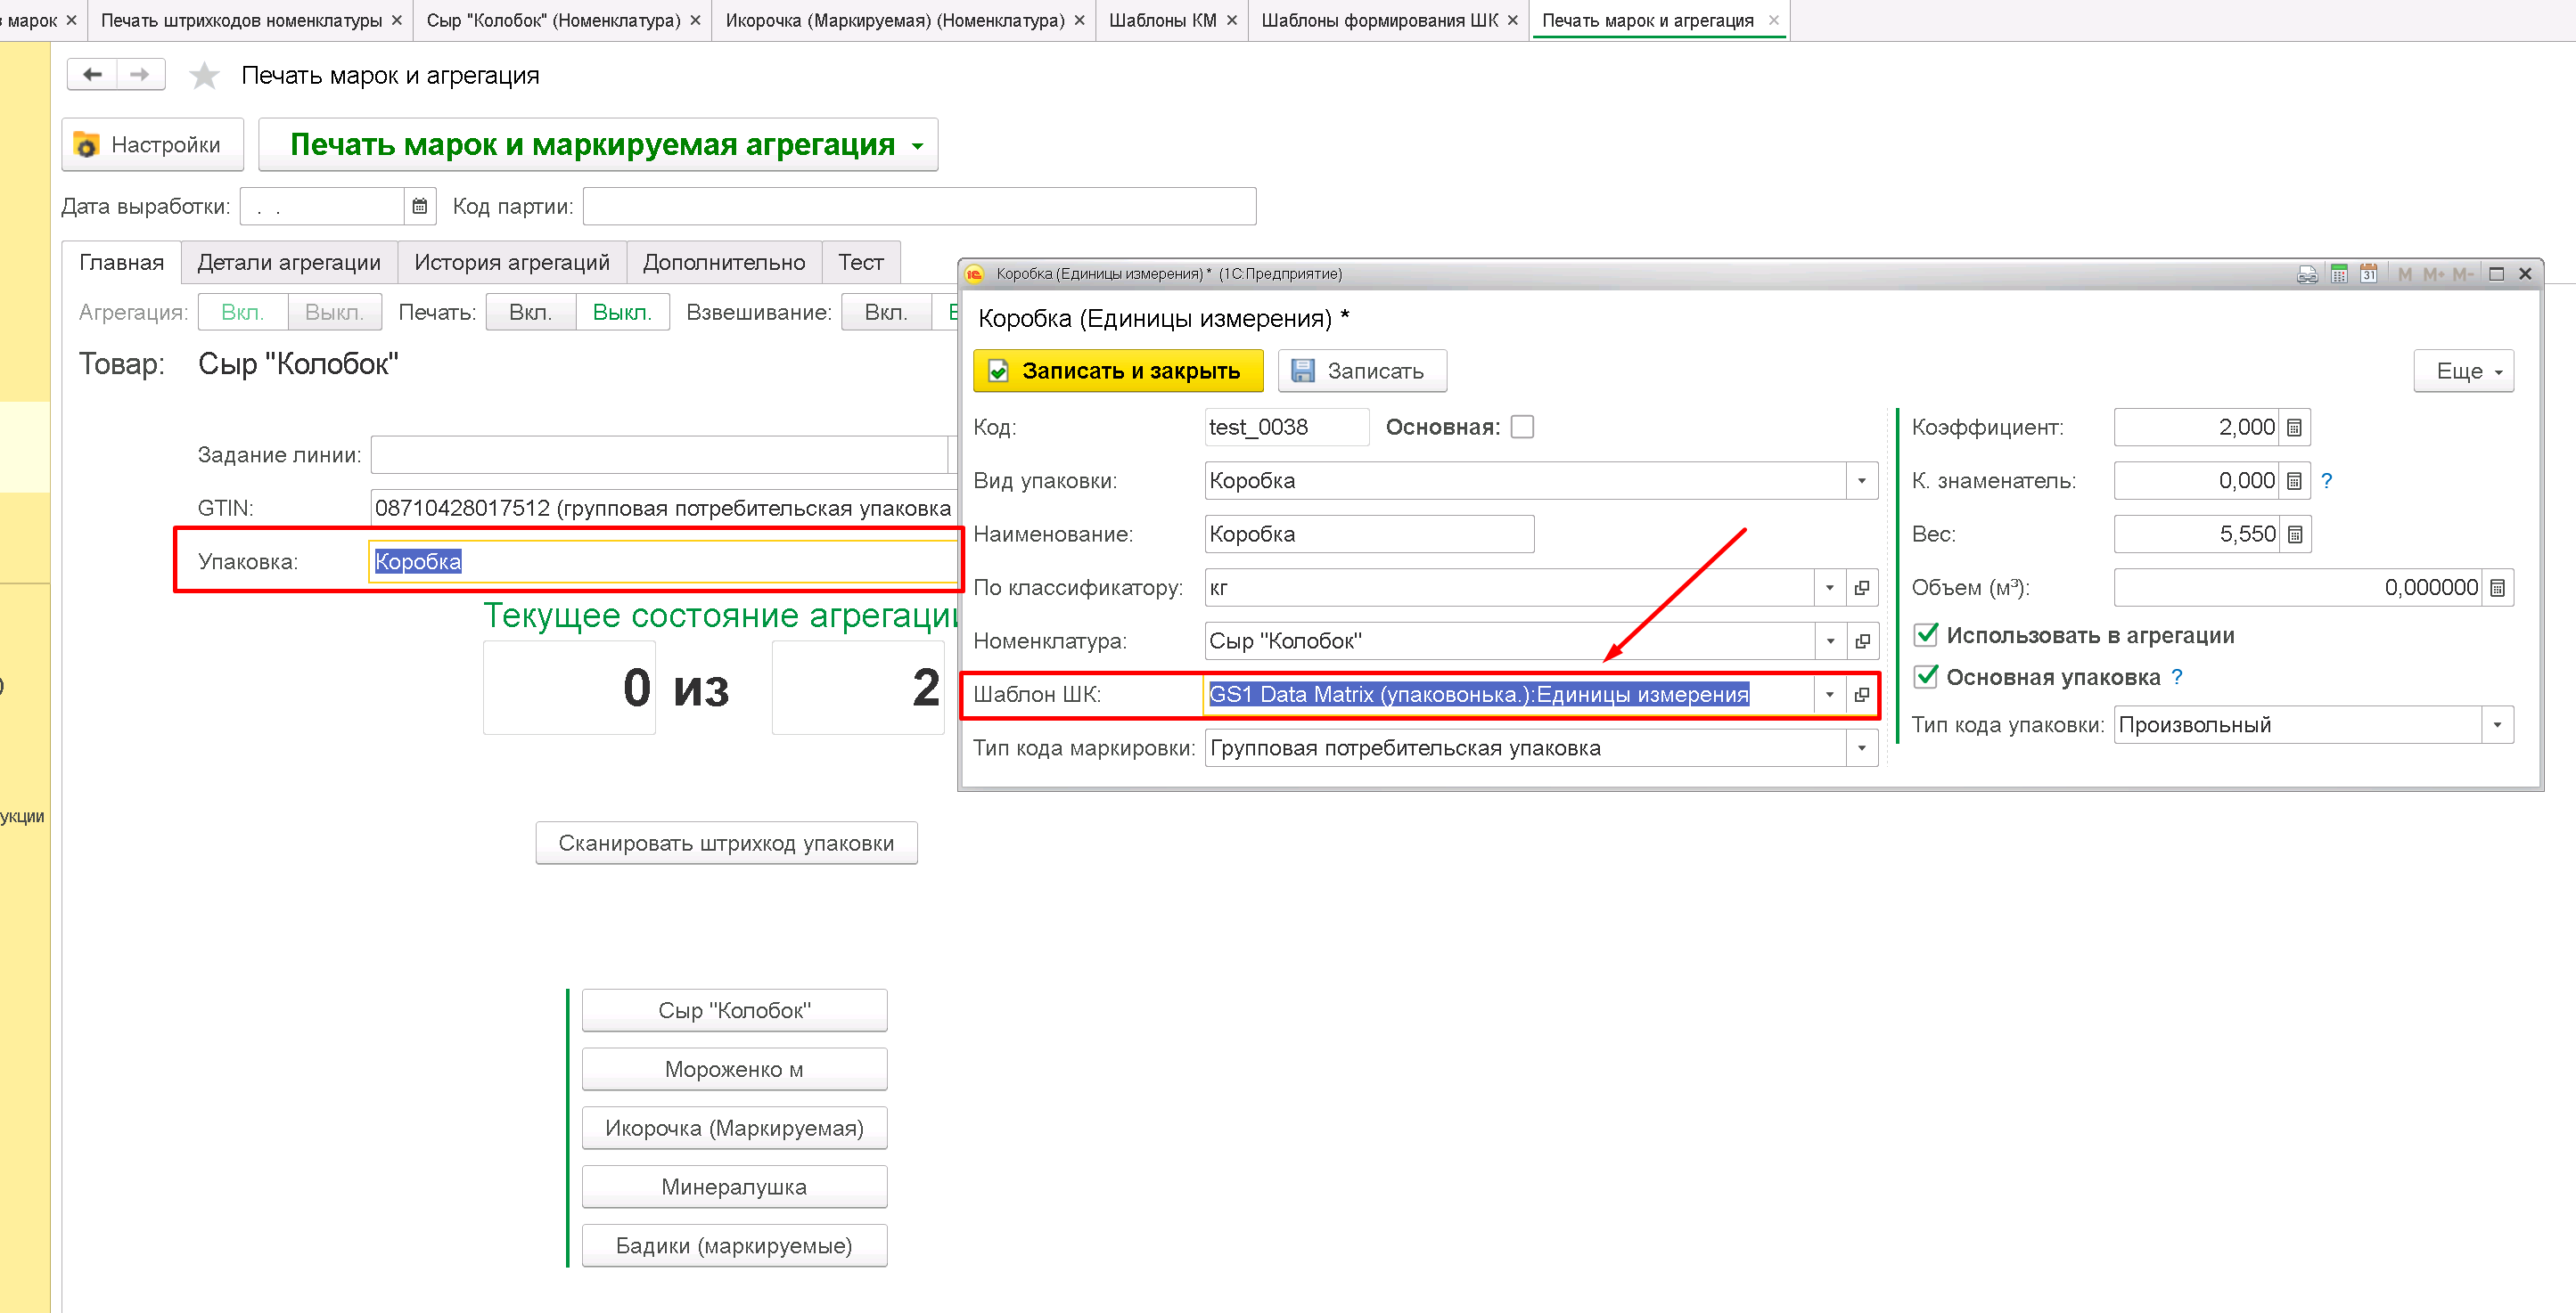2576x1313 pixels.
Task: Open calculator for Коэффициент field
Action: [x=2295, y=428]
